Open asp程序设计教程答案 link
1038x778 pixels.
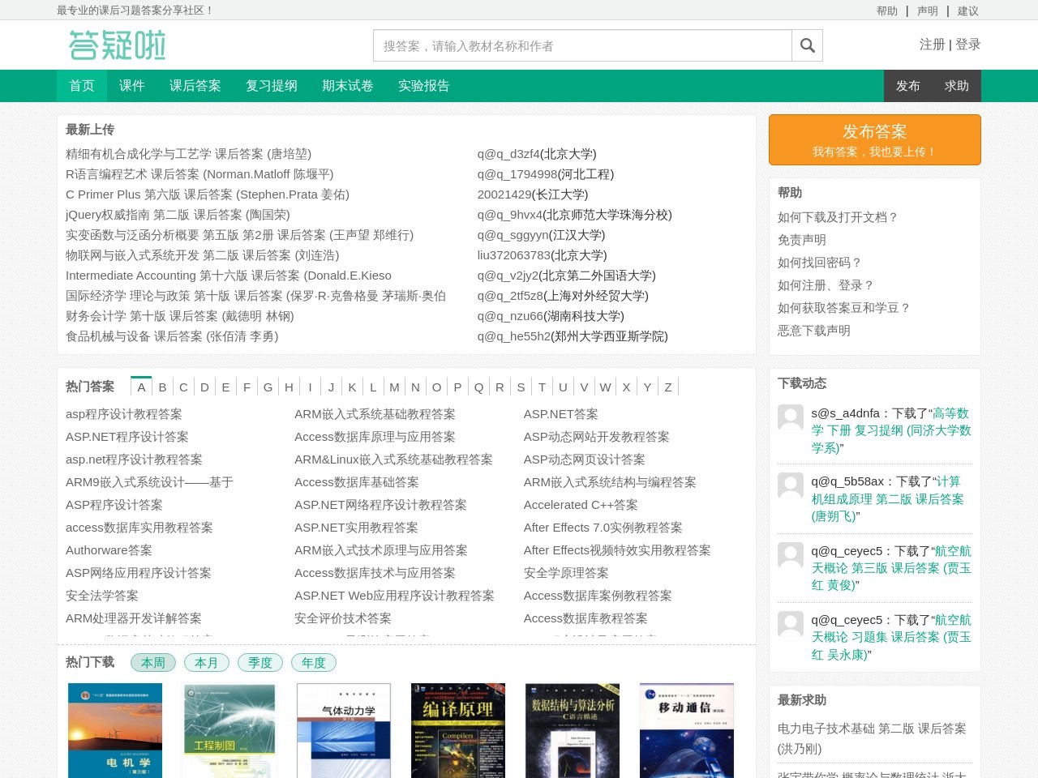coord(124,414)
